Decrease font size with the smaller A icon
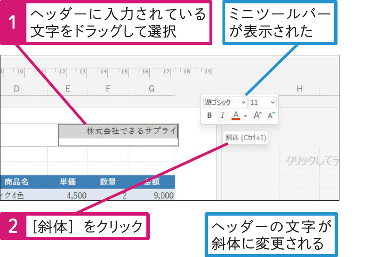The image size is (377, 257). [x=271, y=116]
